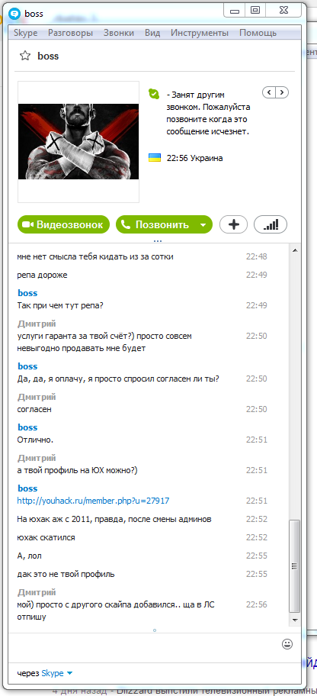Open the Разговоры menu

71,33
